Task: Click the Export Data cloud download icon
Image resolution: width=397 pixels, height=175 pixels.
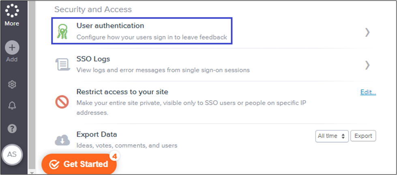Action: click(x=62, y=140)
